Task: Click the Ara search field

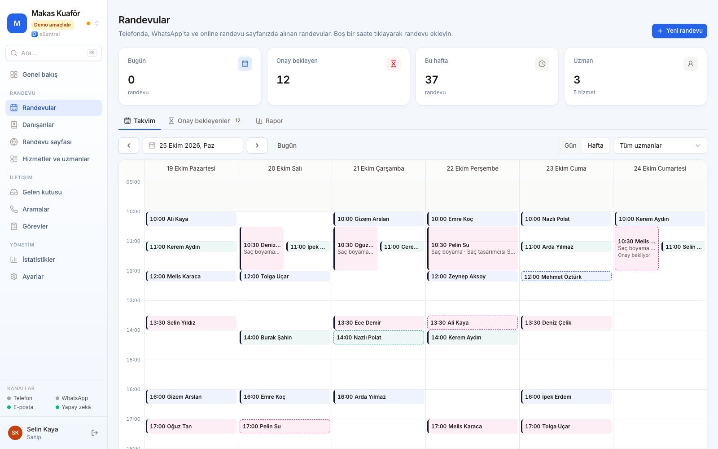Action: click(54, 53)
